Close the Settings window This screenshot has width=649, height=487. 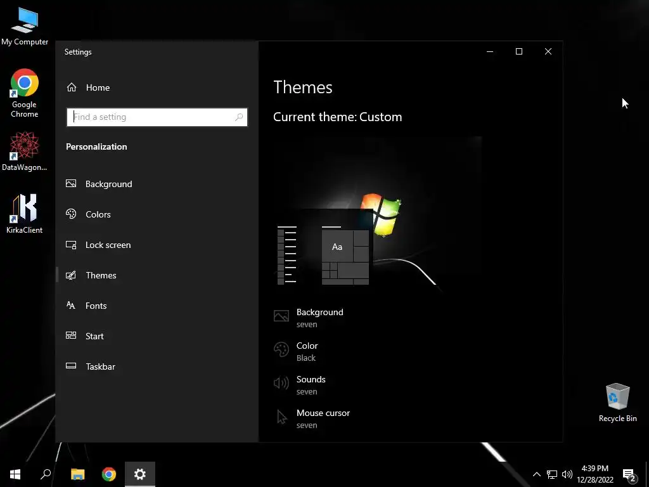tap(548, 51)
